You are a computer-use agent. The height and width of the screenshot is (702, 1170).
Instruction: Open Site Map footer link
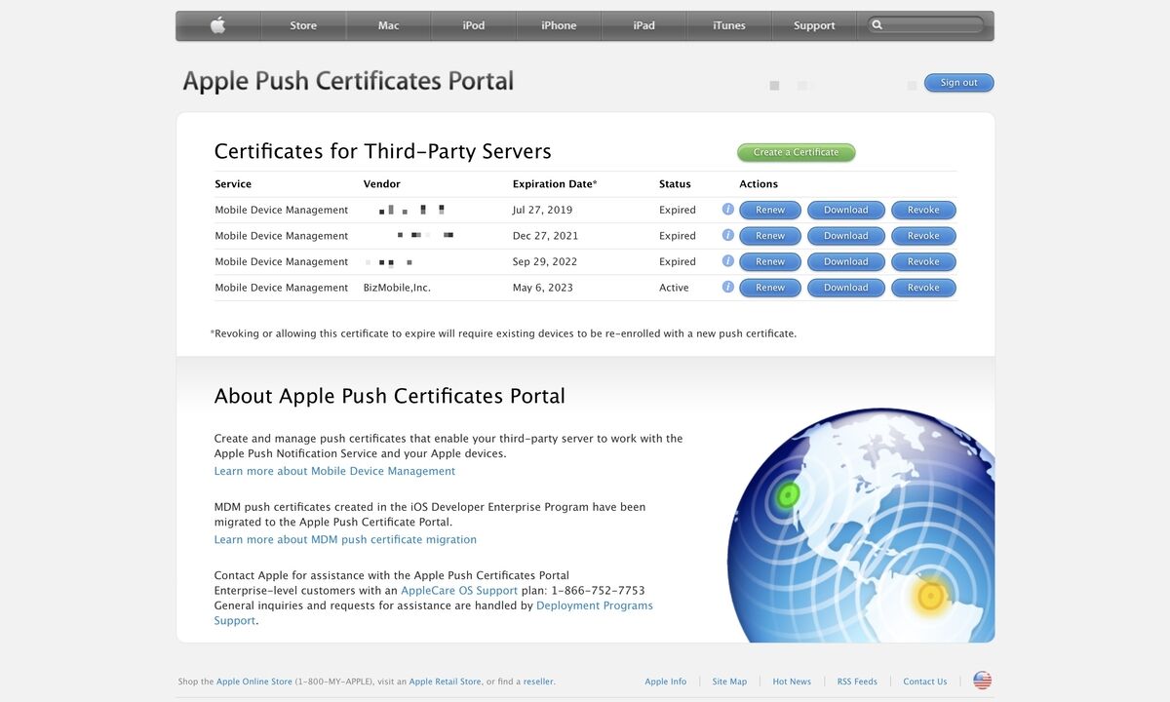tap(729, 682)
